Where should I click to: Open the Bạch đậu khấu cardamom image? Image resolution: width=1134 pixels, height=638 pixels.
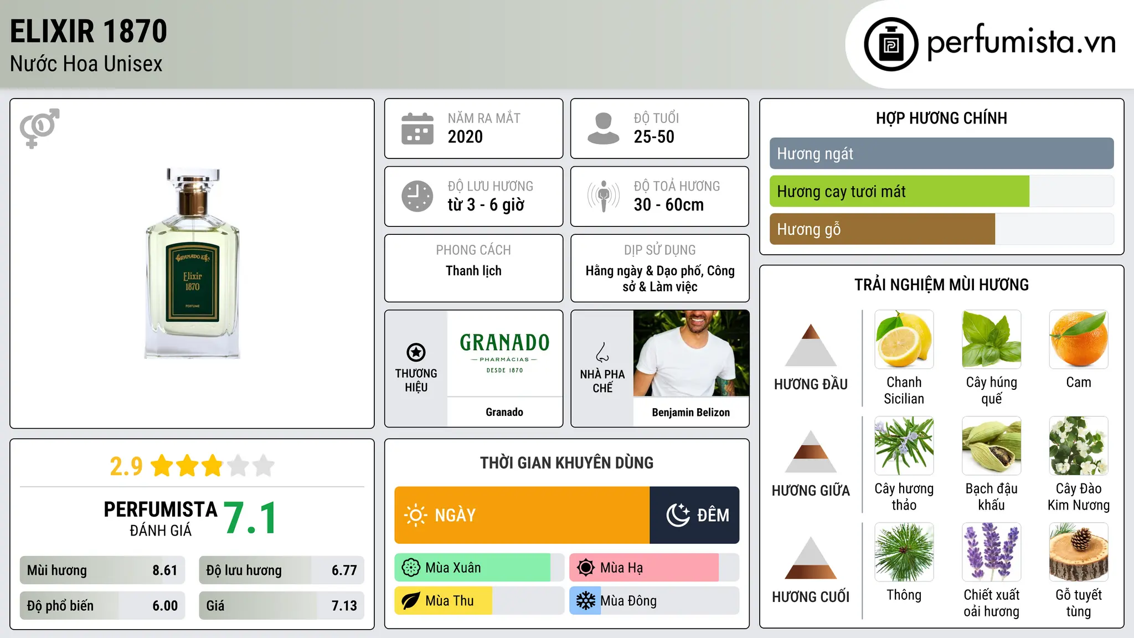point(991,445)
